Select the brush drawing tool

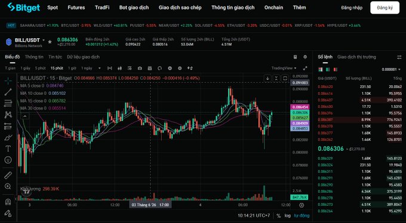[8, 137]
